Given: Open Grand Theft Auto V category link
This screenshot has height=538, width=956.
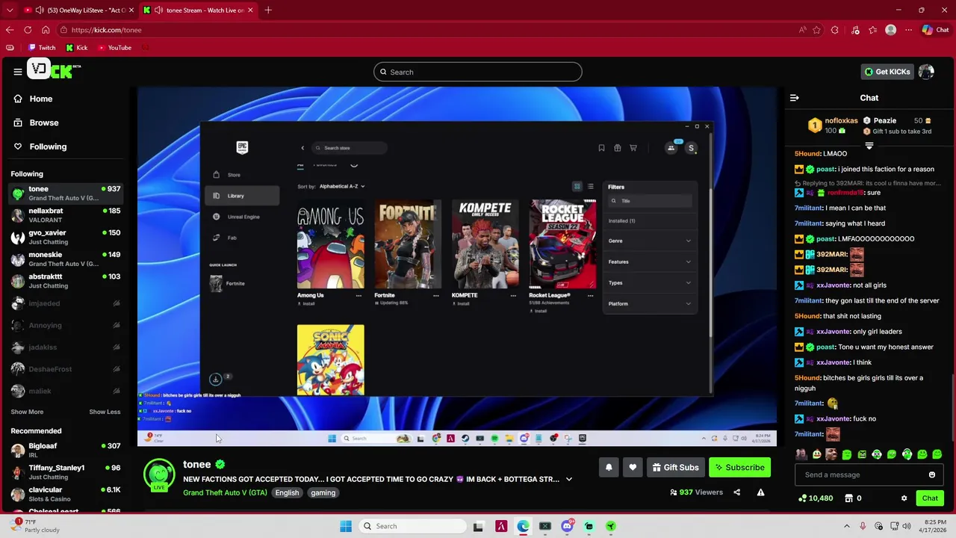Looking at the screenshot, I should [x=225, y=492].
